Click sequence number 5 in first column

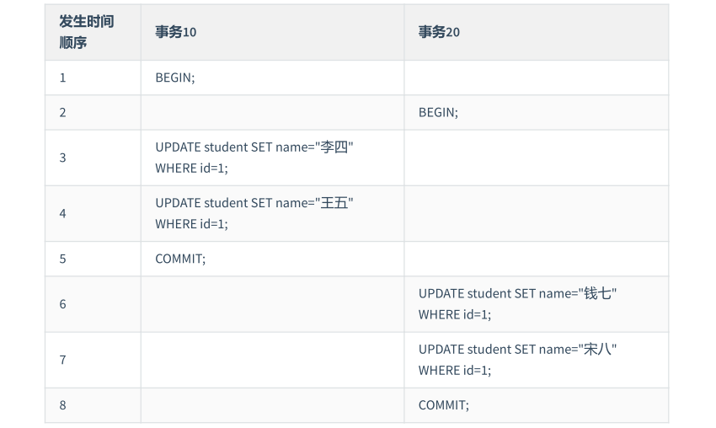coord(62,259)
